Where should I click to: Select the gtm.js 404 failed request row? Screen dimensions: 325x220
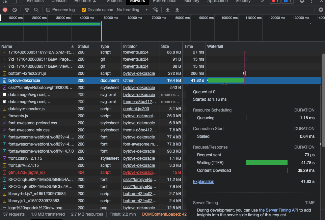(26, 172)
